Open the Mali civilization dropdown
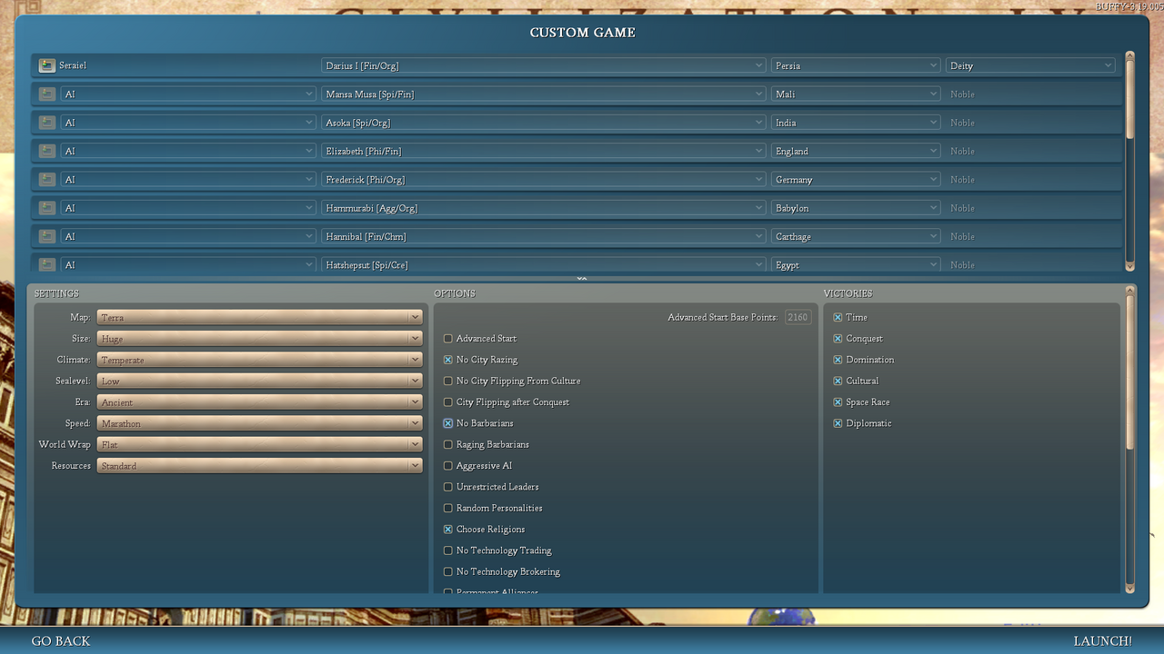 point(856,94)
